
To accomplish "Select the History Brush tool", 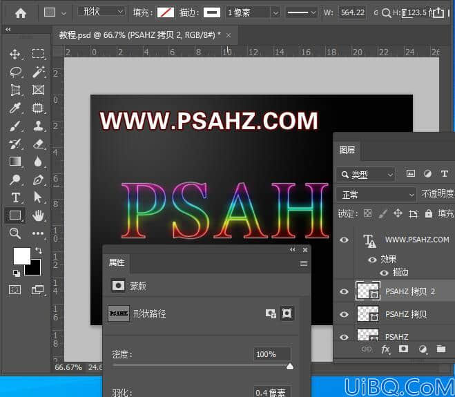I will tap(15, 144).
